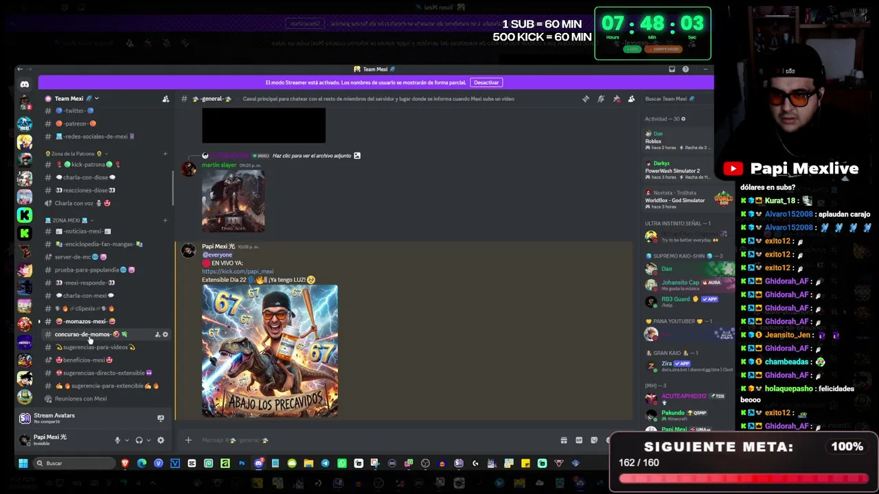Enlarge the ABAJO LOS PRECAVIDOS image

click(x=270, y=351)
